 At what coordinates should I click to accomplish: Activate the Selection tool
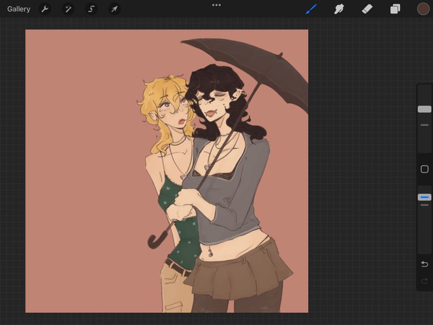[91, 9]
